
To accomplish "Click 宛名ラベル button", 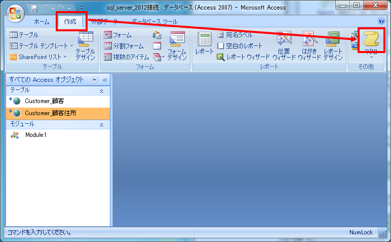I will click(x=235, y=34).
